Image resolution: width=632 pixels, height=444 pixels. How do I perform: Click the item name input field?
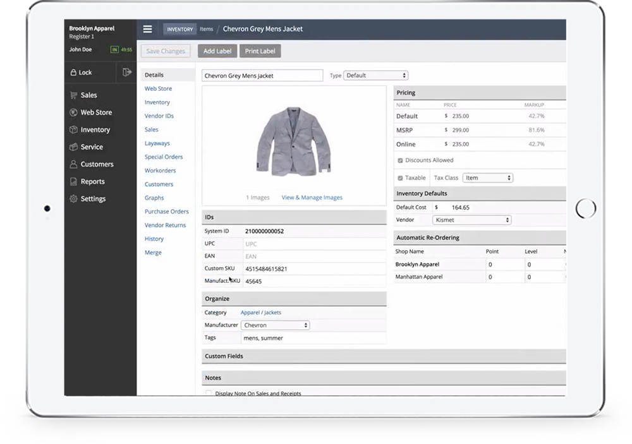[262, 76]
